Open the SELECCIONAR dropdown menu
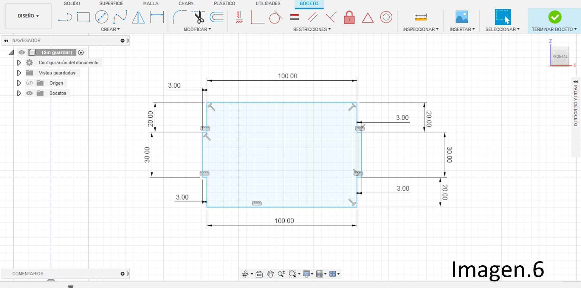581x288 pixels. 503,29
